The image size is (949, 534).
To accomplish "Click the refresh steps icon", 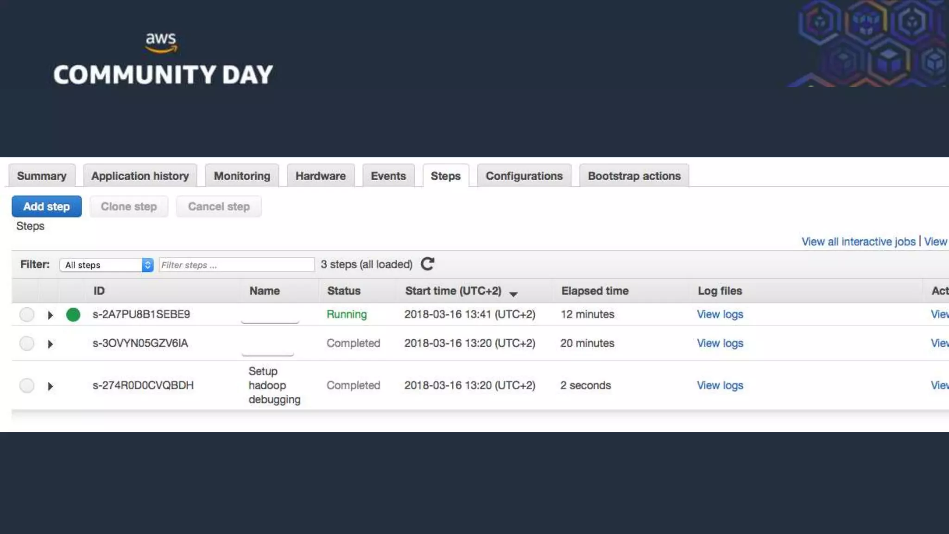I will (x=427, y=264).
